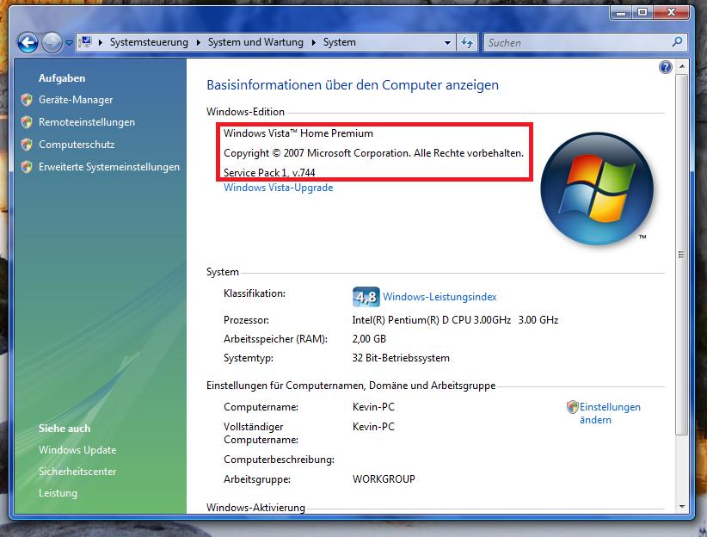Go back with the blue arrow button
This screenshot has height=537, width=707.
pyautogui.click(x=28, y=43)
